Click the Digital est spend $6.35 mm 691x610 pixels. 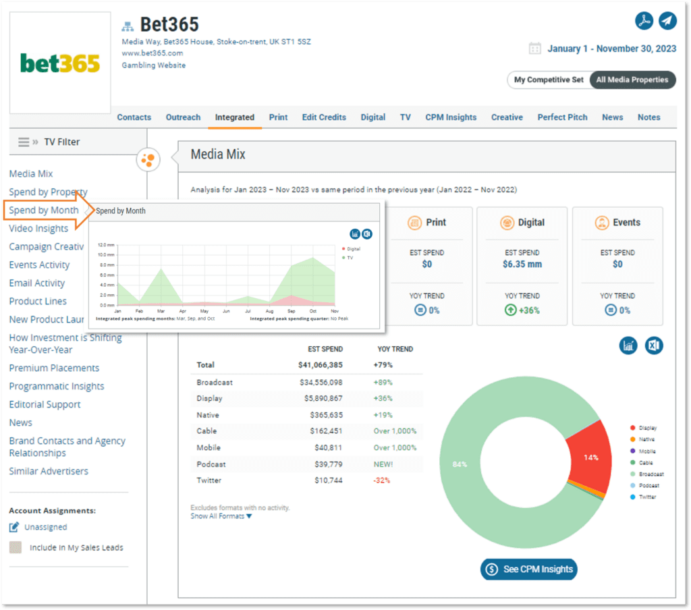tap(522, 264)
